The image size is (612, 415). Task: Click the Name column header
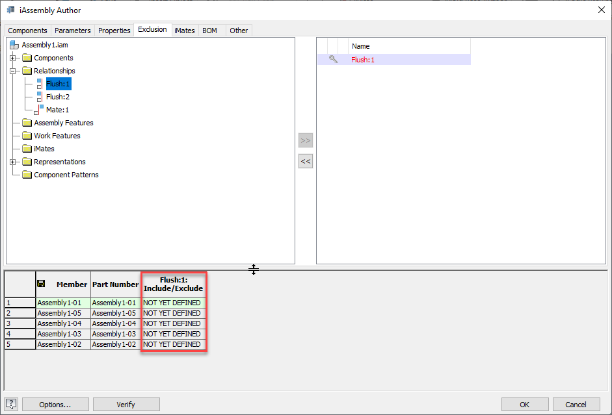pyautogui.click(x=409, y=46)
